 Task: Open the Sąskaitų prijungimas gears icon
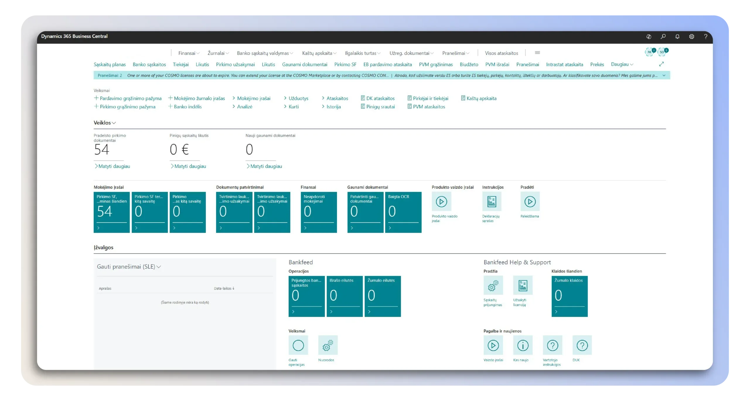pos(493,285)
